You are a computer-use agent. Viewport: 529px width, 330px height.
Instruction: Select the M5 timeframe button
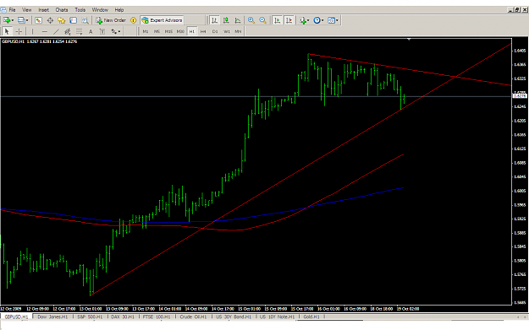[157, 31]
